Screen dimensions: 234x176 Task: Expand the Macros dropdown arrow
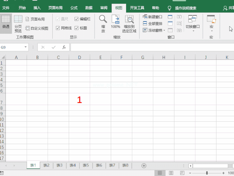211,31
